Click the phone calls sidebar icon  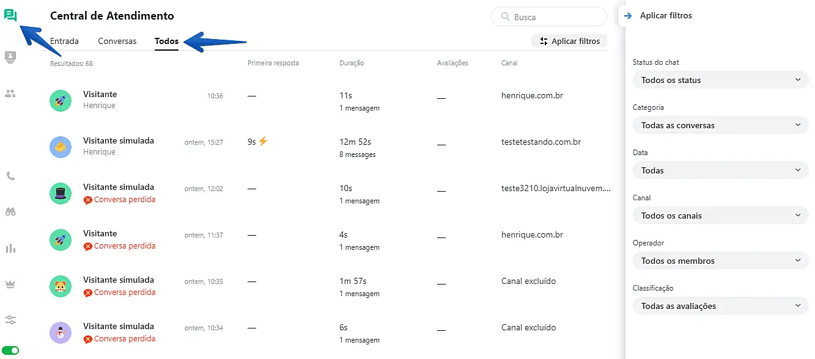[10, 176]
